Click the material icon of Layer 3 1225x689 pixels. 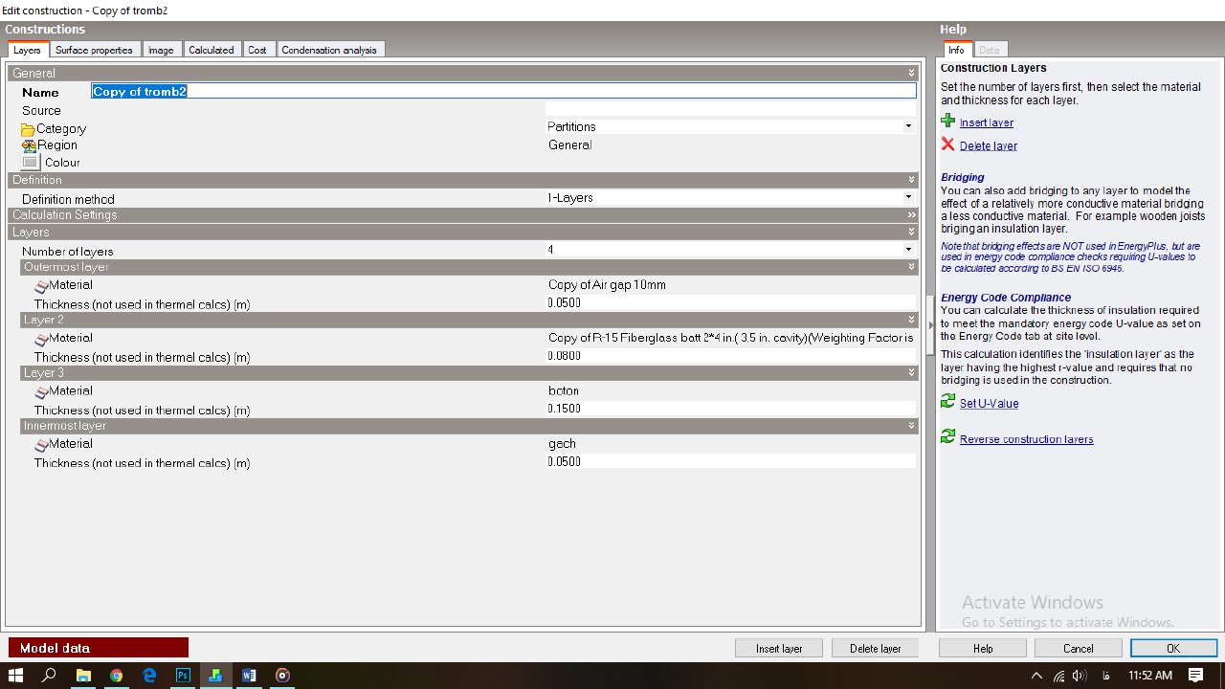pyautogui.click(x=41, y=391)
